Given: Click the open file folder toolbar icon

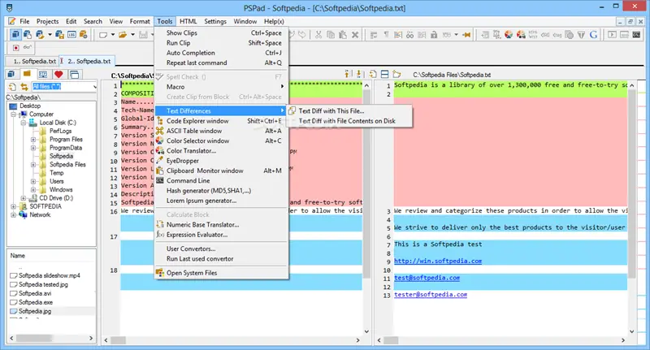Looking at the screenshot, I should click(123, 35).
